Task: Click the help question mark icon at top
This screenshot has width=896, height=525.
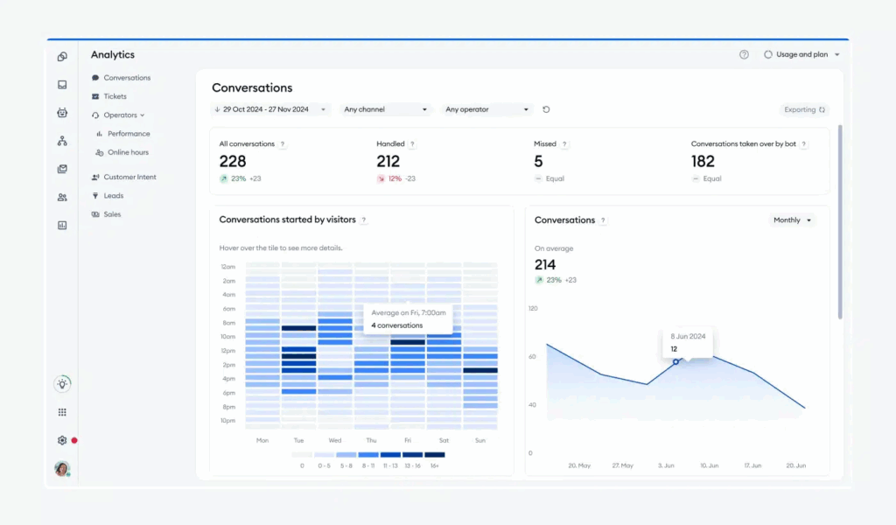Action: [744, 54]
